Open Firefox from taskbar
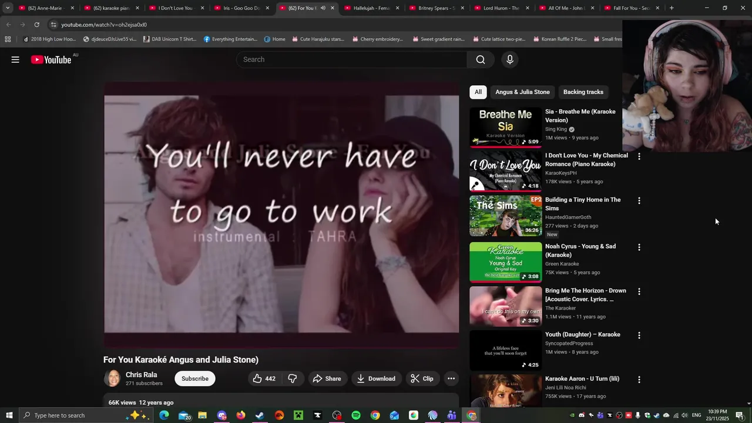This screenshot has height=423, width=752. click(241, 415)
